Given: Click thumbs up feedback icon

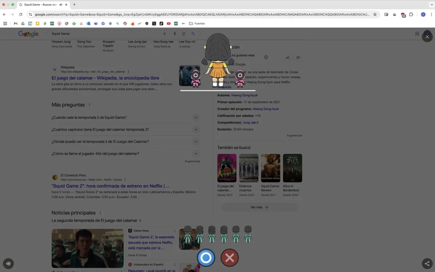Looking at the screenshot, I should coord(288,57).
